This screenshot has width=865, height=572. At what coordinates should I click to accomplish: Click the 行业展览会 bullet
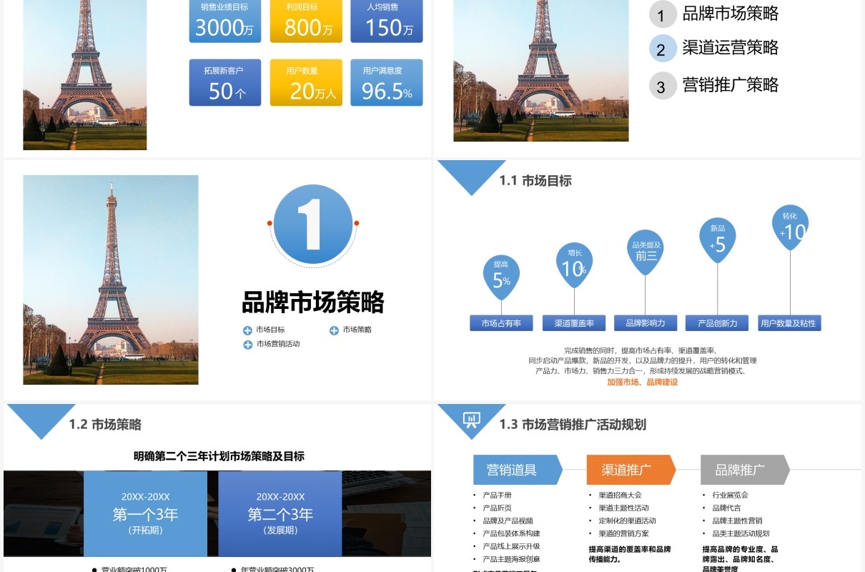tap(730, 495)
